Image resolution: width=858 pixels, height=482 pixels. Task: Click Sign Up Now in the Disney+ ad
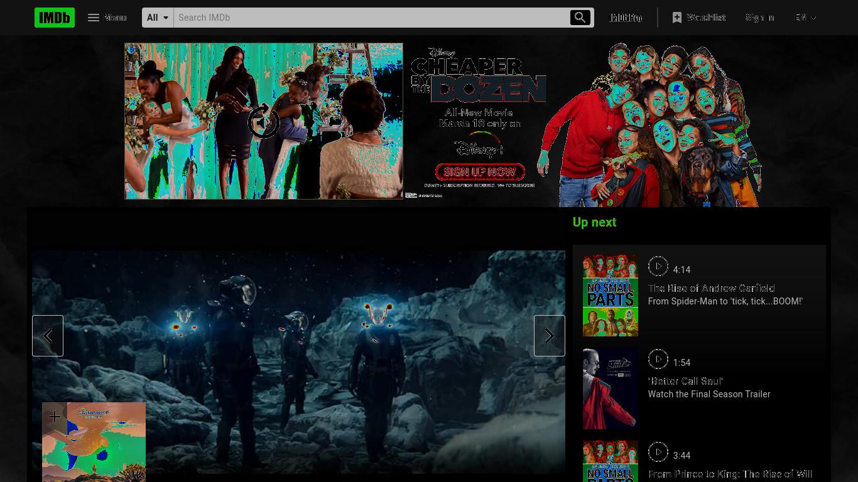[x=480, y=172]
